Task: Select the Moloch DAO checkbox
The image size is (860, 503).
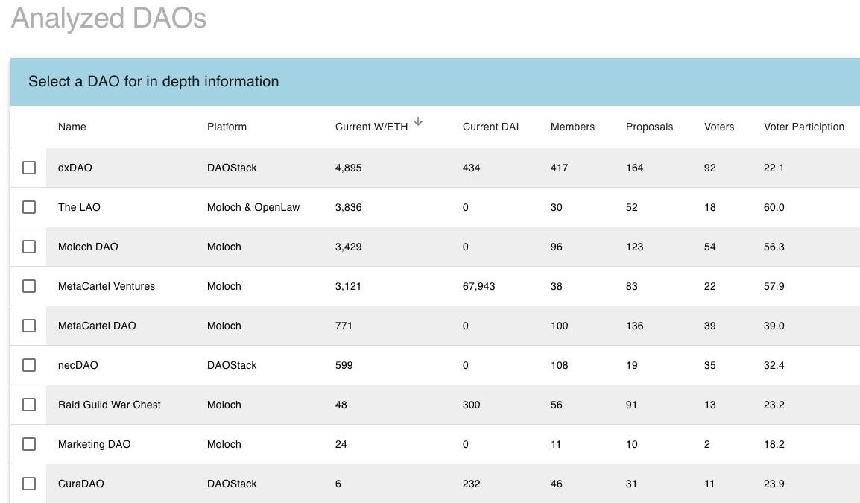Action: (29, 247)
